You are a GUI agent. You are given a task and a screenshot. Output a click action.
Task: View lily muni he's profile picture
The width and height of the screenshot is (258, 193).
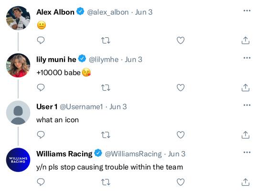(18, 65)
